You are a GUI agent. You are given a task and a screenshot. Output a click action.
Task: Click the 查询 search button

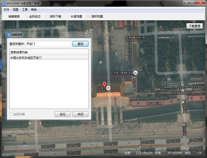[80, 44]
